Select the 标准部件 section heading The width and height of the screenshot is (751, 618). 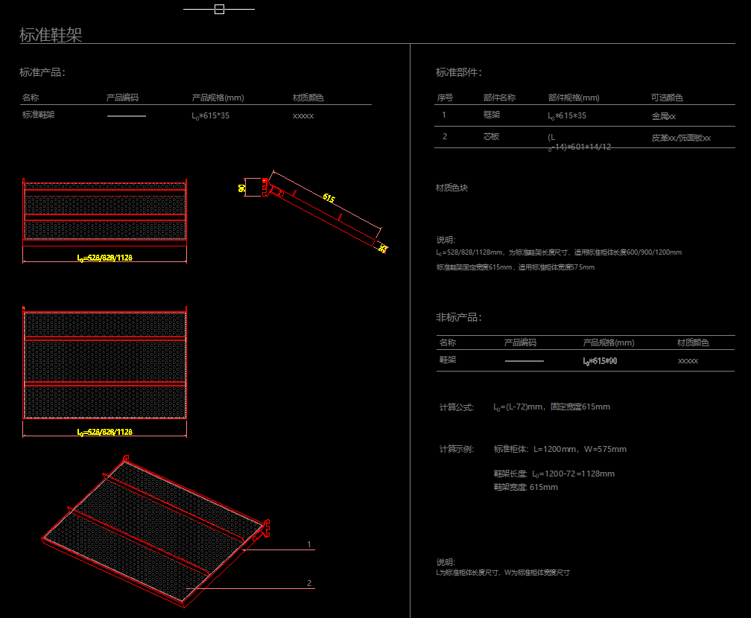[459, 72]
